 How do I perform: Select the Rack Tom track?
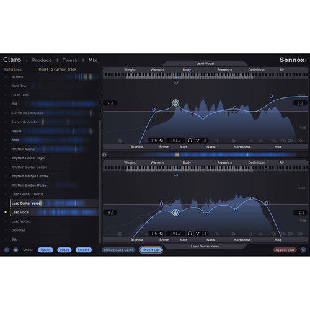[55, 86]
